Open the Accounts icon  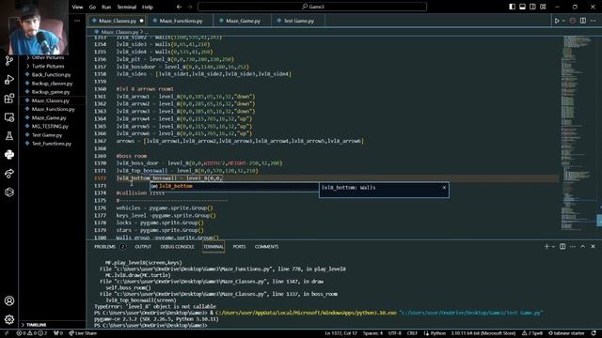[9, 300]
